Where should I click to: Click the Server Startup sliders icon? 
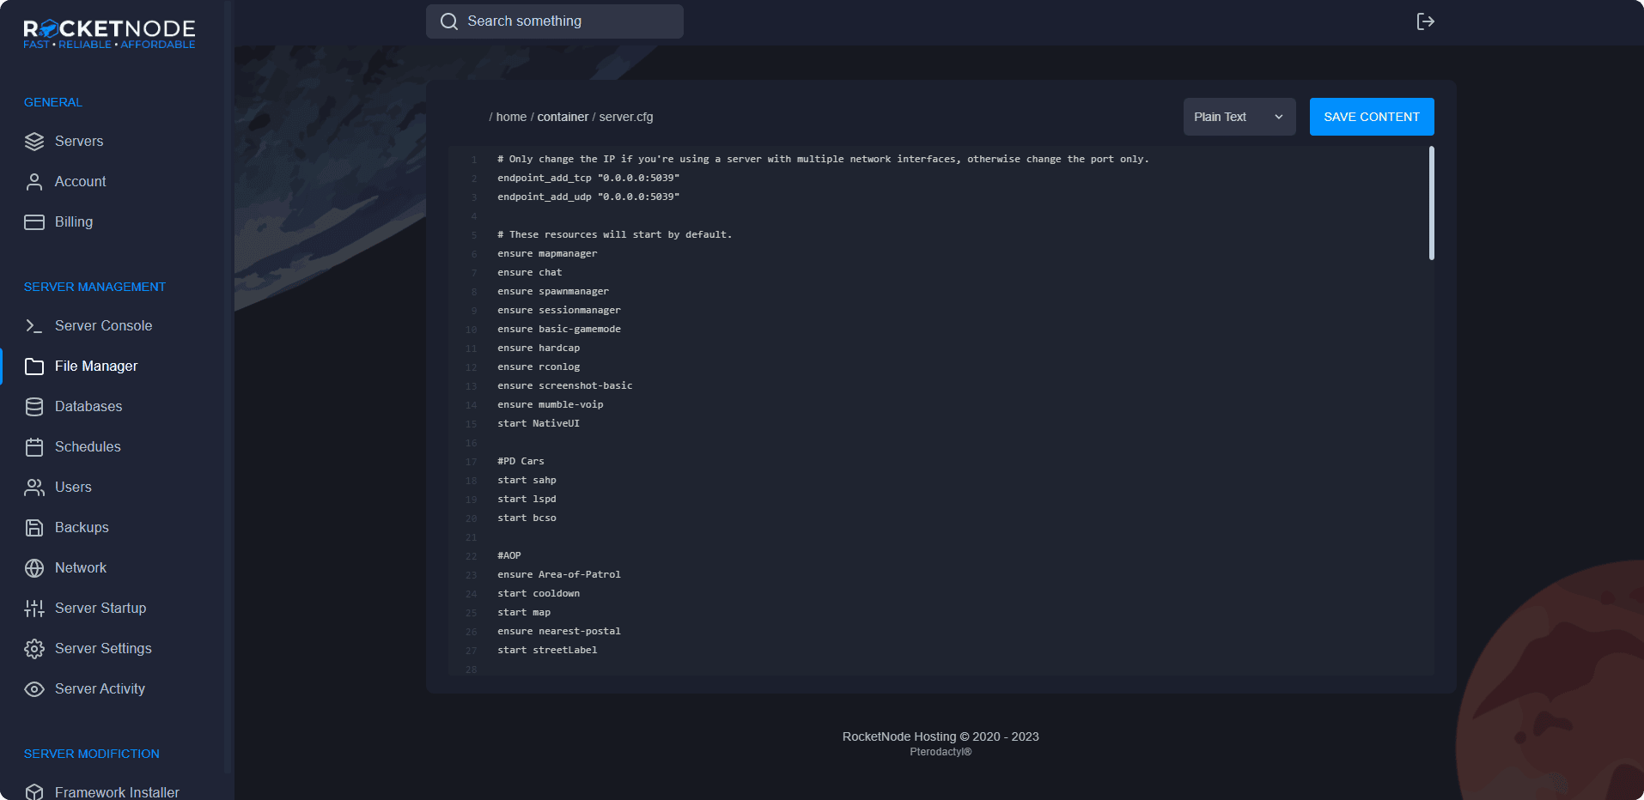[x=34, y=609]
